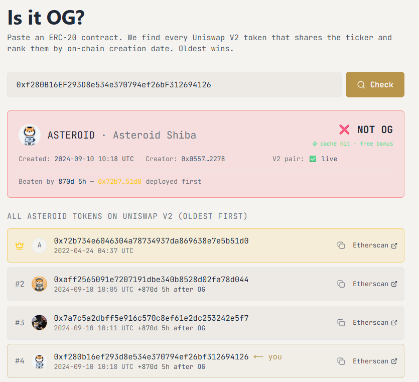Screen dimensions: 419x382
Task: Click the 'Creator: 0x0557…2278' text
Action: [x=185, y=159]
